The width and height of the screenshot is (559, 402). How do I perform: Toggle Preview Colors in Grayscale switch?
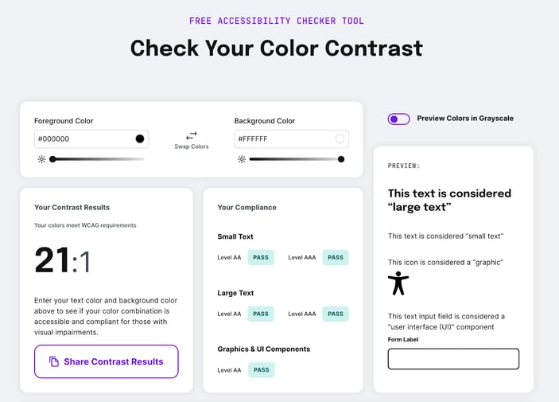click(398, 119)
